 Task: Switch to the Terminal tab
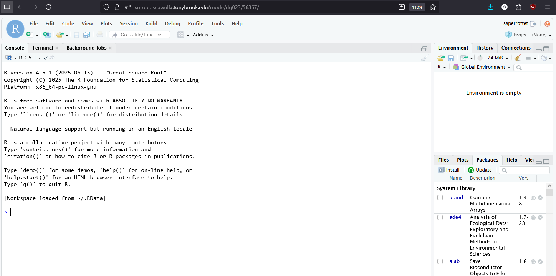click(42, 48)
